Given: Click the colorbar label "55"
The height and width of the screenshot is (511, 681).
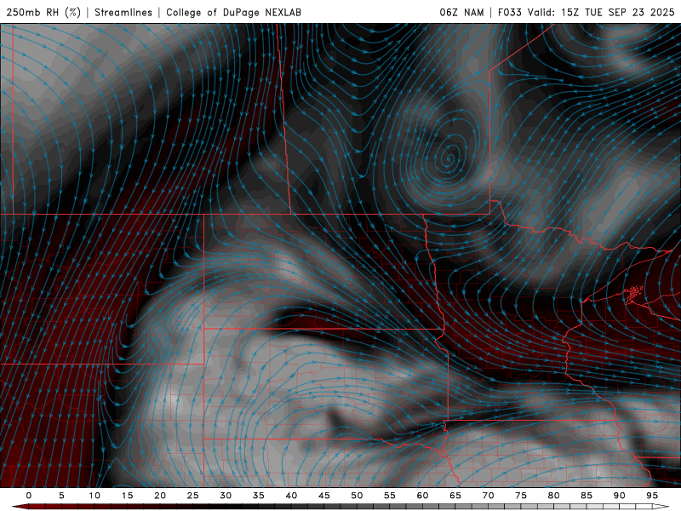Looking at the screenshot, I should tap(390, 496).
